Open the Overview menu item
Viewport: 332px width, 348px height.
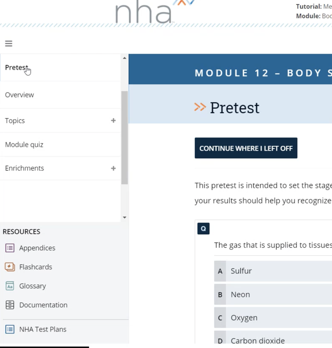tap(60, 95)
